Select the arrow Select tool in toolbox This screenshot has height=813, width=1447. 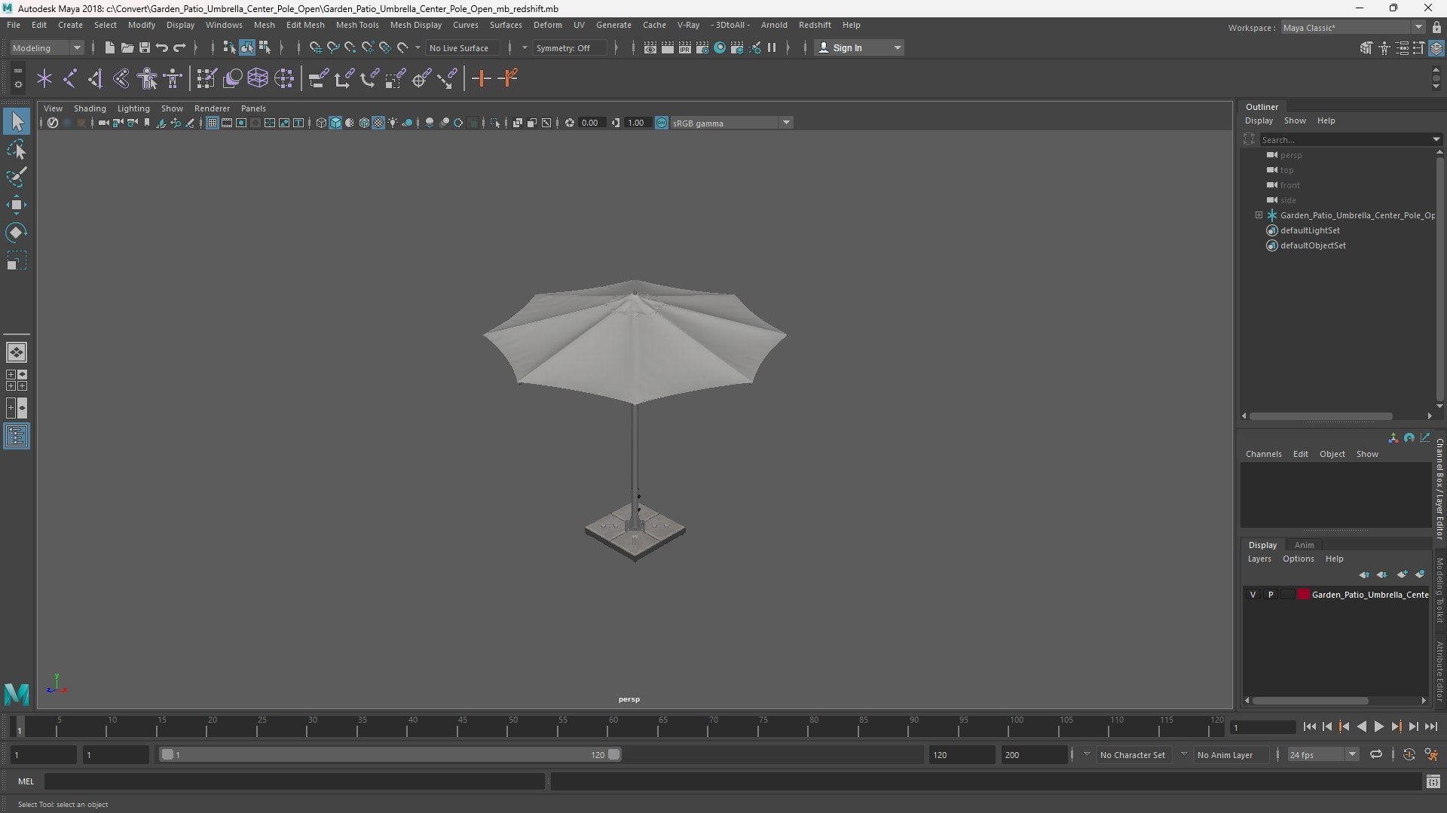pyautogui.click(x=17, y=121)
